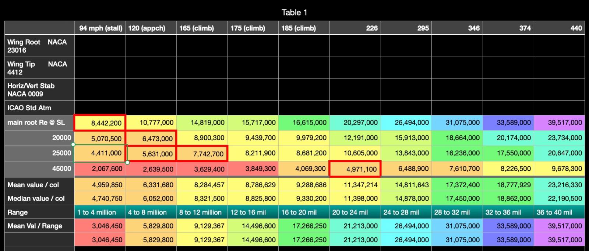Select the 36 to 40 mil range cell

click(x=559, y=212)
